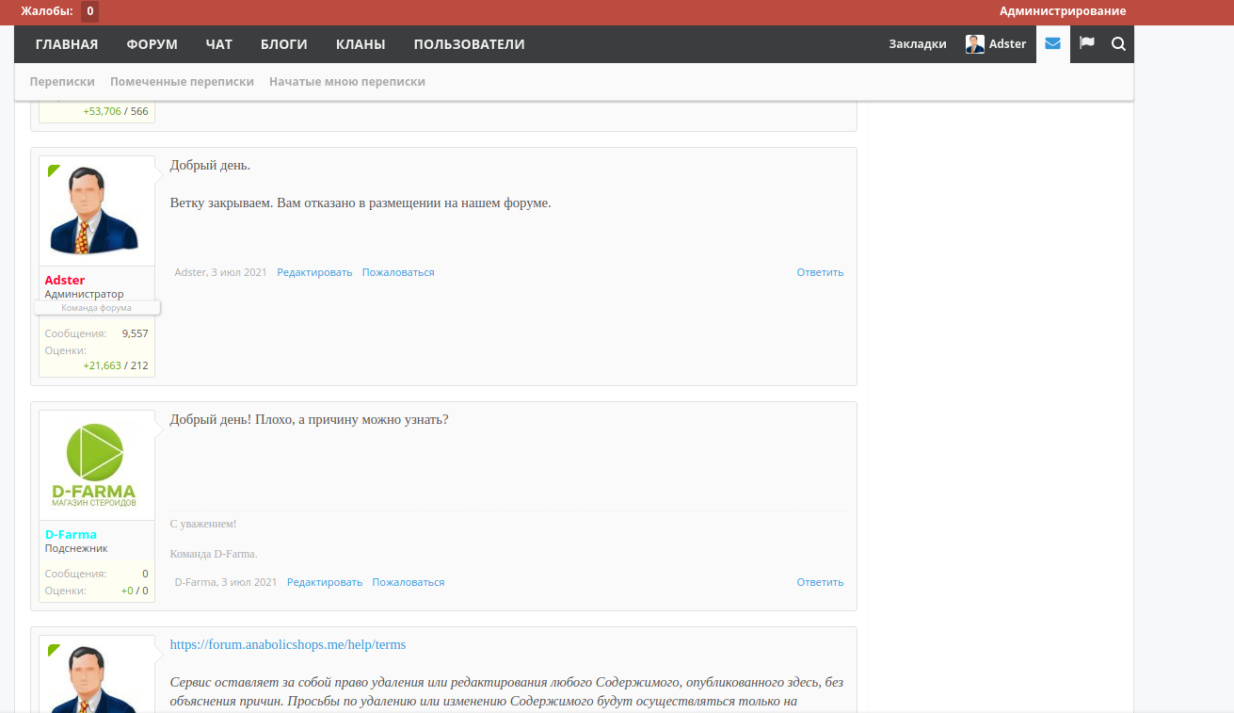This screenshot has width=1234, height=713.
Task: Click Пожаловаться on D-Farma's message
Action: [408, 582]
